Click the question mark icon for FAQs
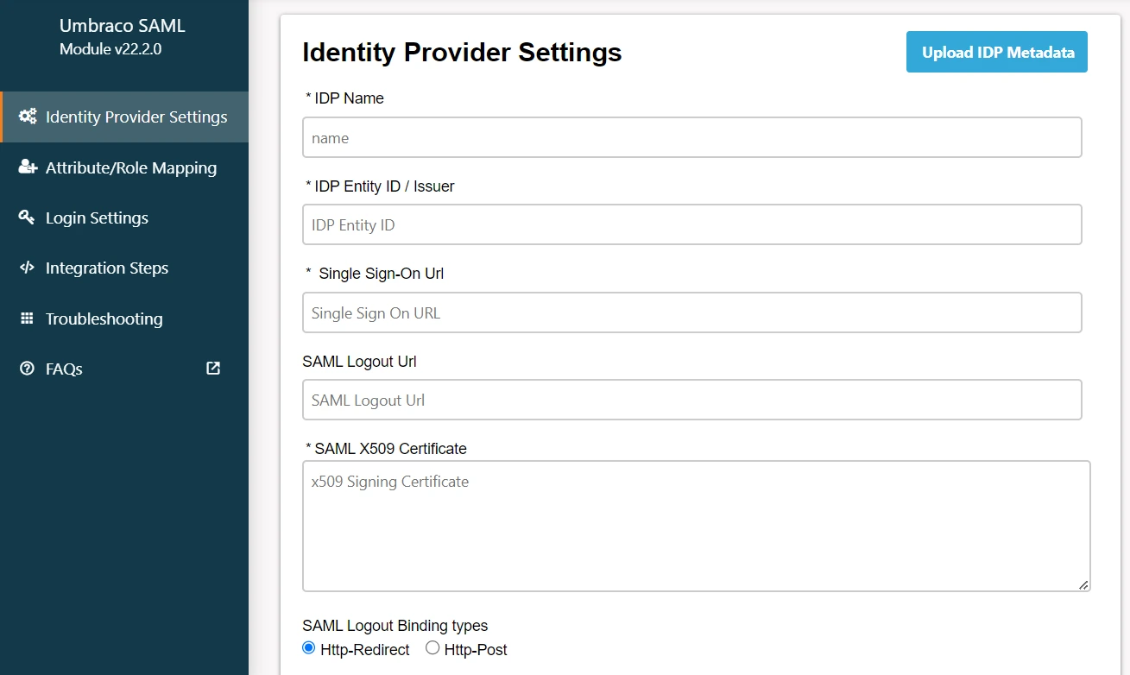The height and width of the screenshot is (675, 1130). pos(27,369)
